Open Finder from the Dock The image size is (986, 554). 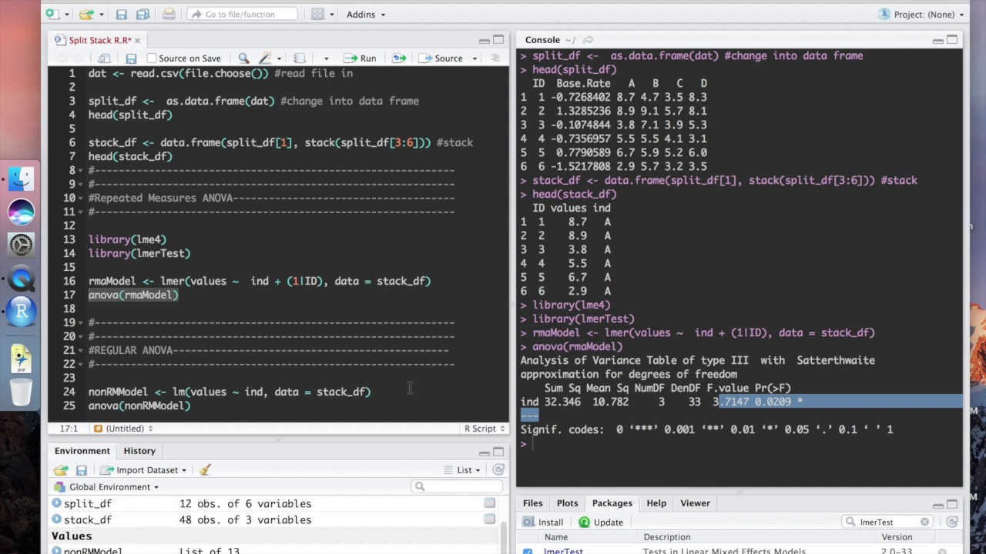click(x=21, y=179)
